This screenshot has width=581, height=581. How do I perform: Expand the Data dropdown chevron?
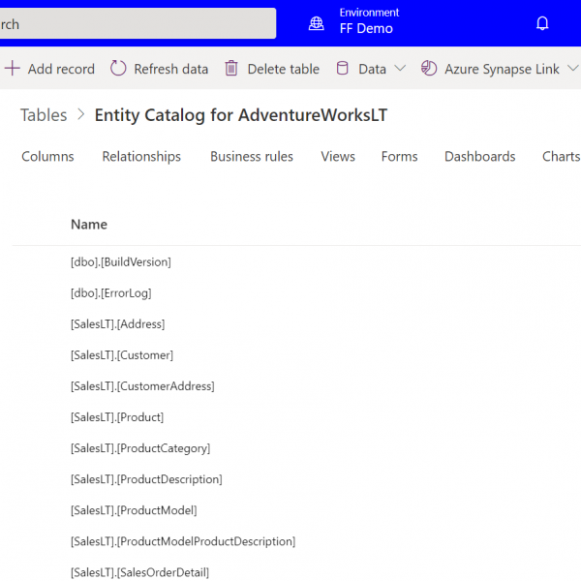click(400, 69)
